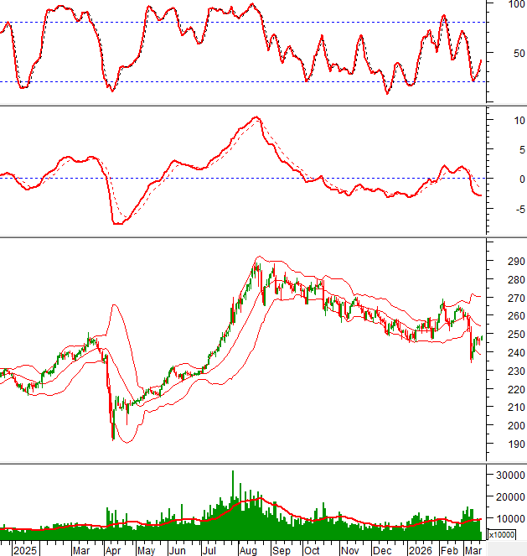Screen dimensions: 527x556
Task: Select the 190 price axis label
Action: coord(506,444)
